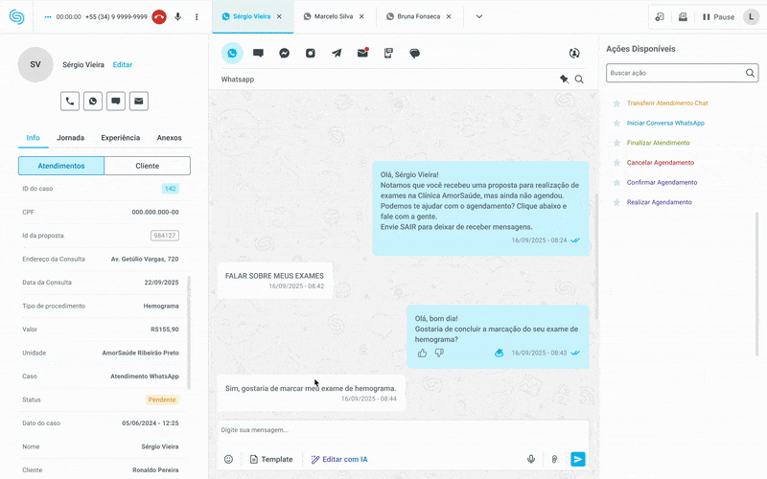This screenshot has height=479, width=767.
Task: Click the Pendente status badge
Action: pos(162,399)
